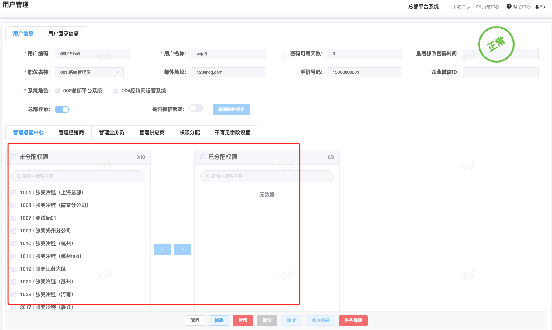Check 1009 张亮扬州分公司 checkbox
Image resolution: width=552 pixels, height=330 pixels.
[14, 231]
